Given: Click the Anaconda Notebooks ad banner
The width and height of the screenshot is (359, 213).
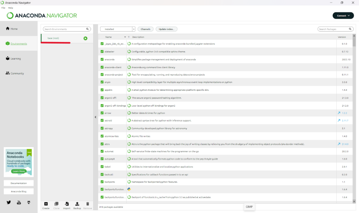Looking at the screenshot, I should (19, 162).
